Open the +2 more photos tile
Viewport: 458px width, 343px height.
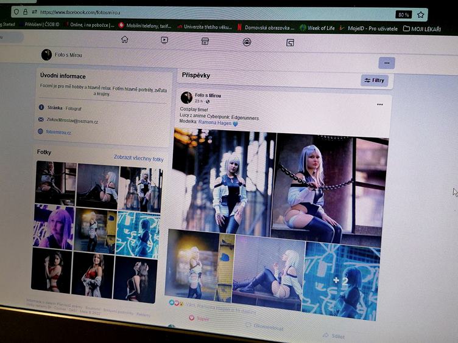click(x=340, y=280)
